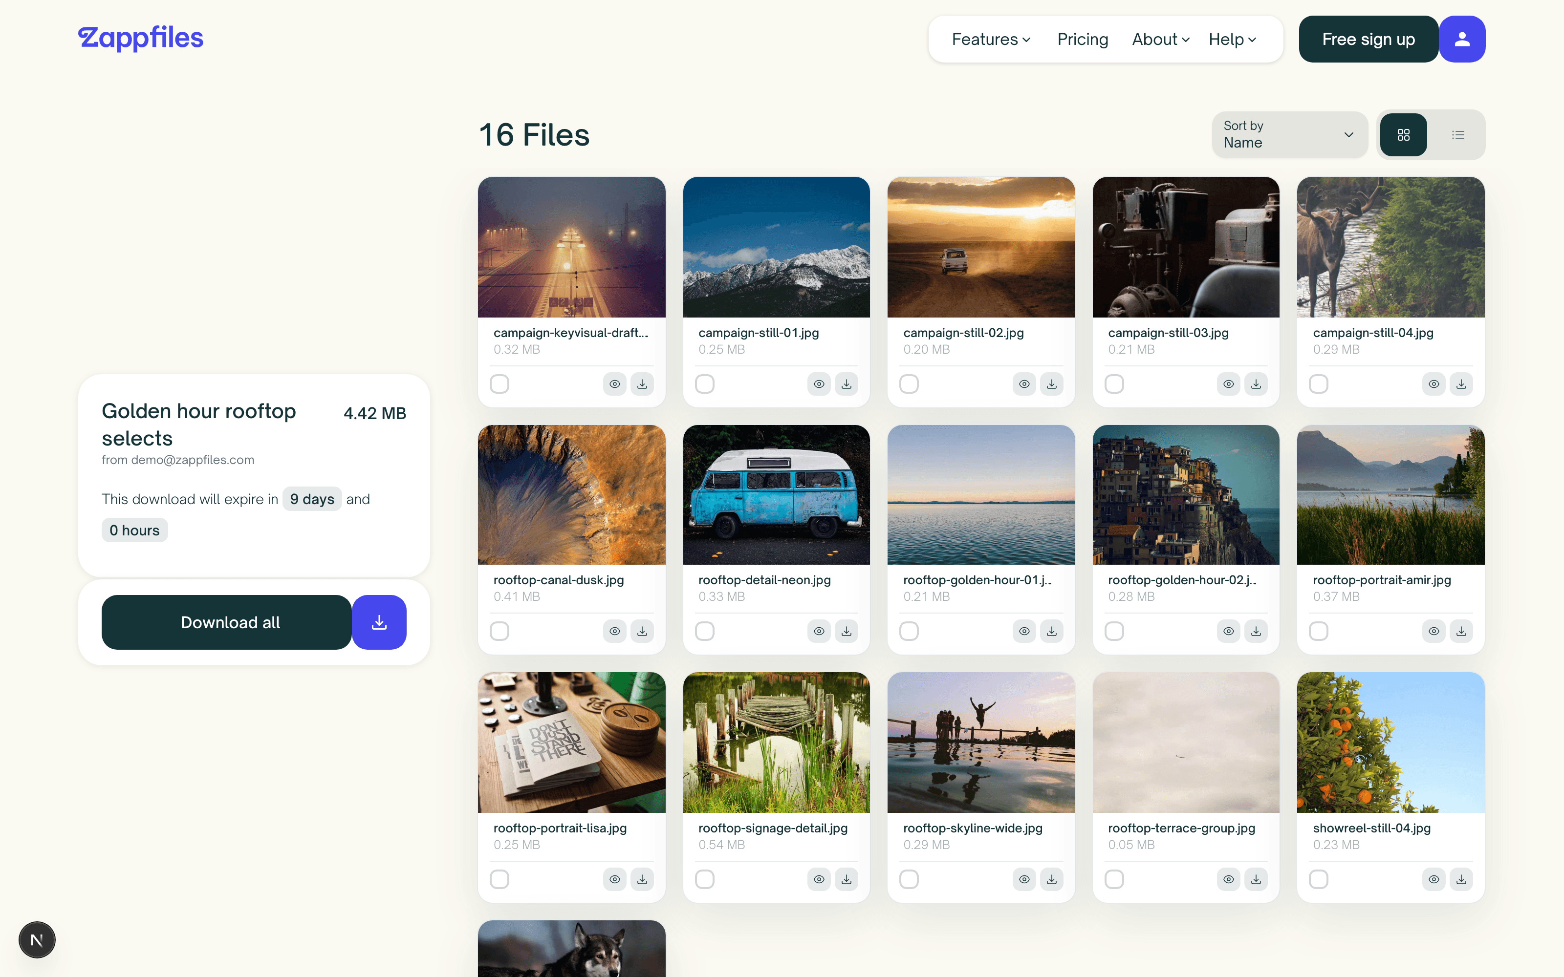Open the Sort by Name dropdown
1564x977 pixels.
pyautogui.click(x=1289, y=134)
